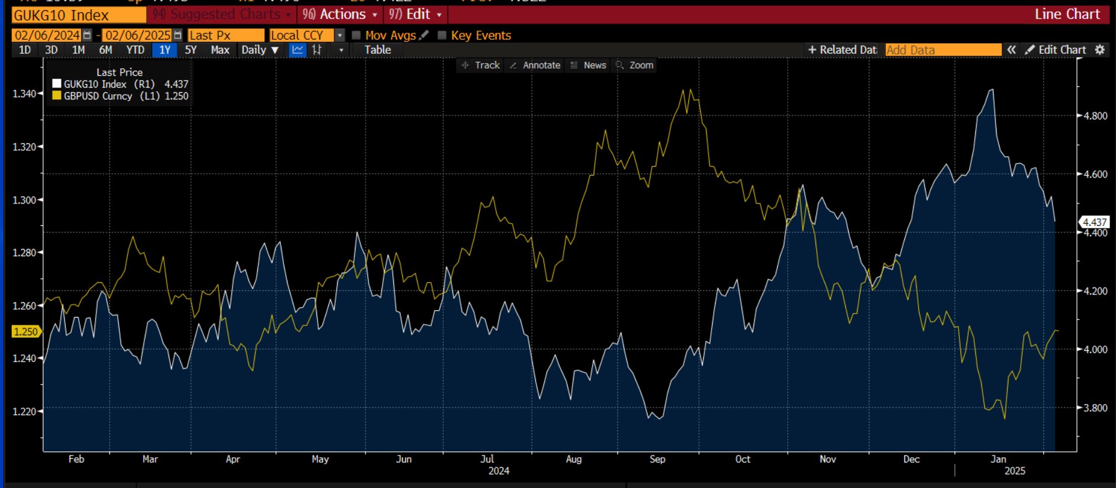Viewport: 1116px width, 488px height.
Task: Edit moving averages with pencil icon
Action: [x=423, y=35]
